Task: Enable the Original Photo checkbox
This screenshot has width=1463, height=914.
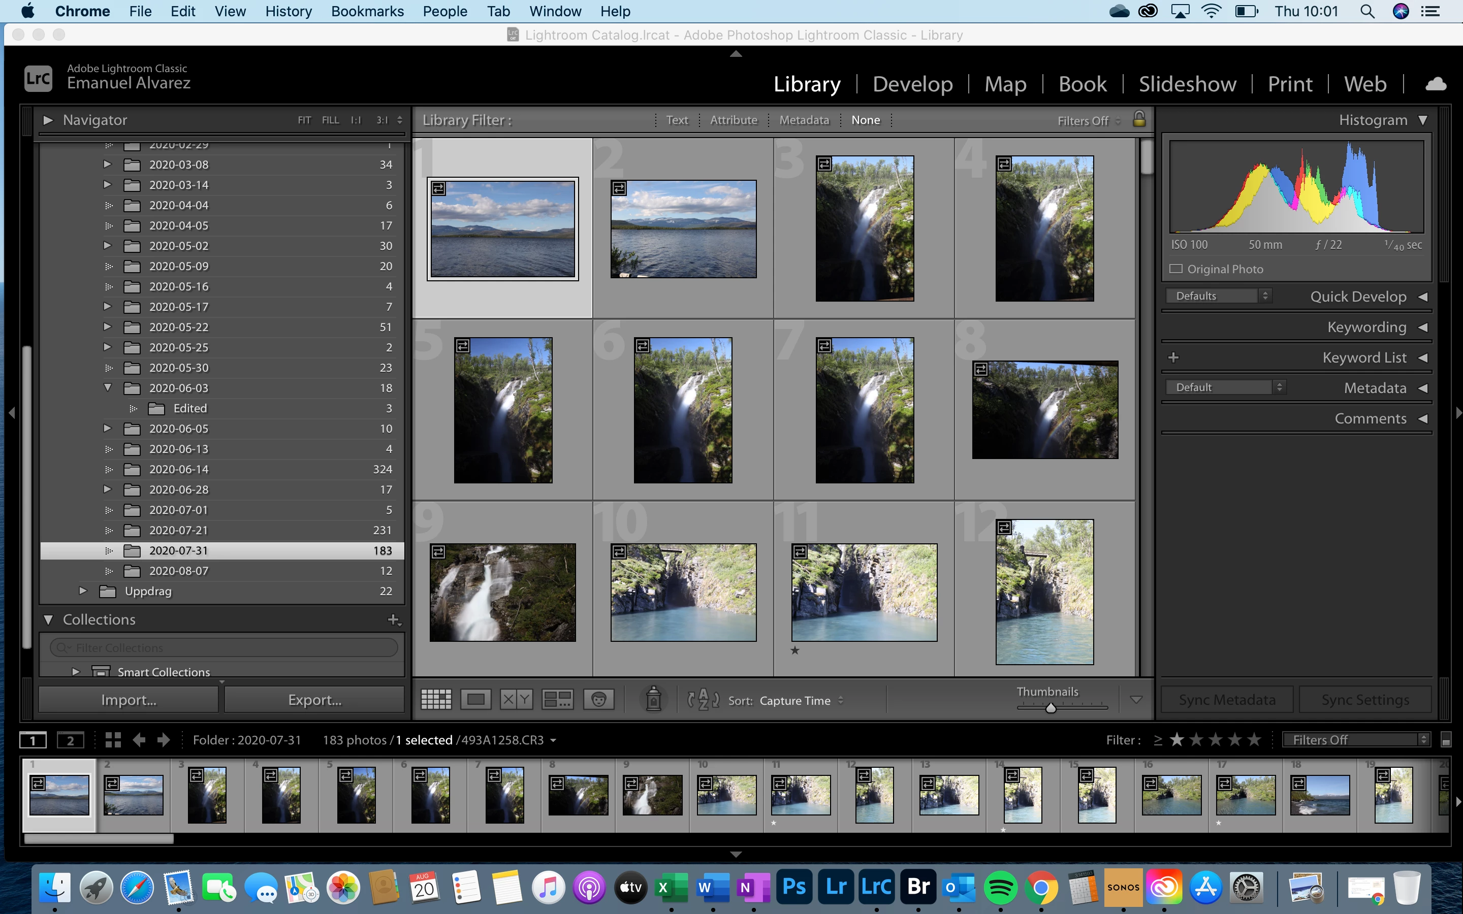Action: [x=1176, y=269]
